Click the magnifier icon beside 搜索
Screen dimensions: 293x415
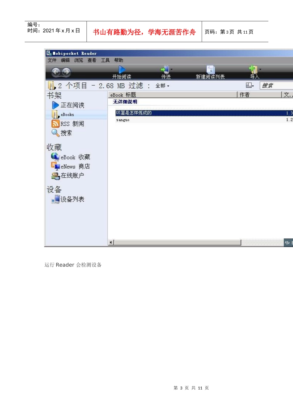(56, 133)
